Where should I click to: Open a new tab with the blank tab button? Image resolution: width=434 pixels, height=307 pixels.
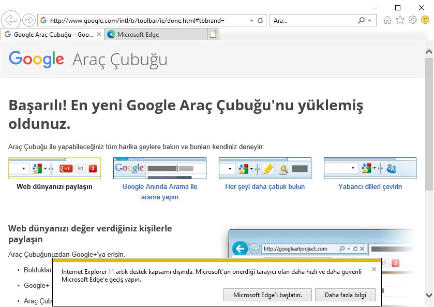click(x=214, y=34)
